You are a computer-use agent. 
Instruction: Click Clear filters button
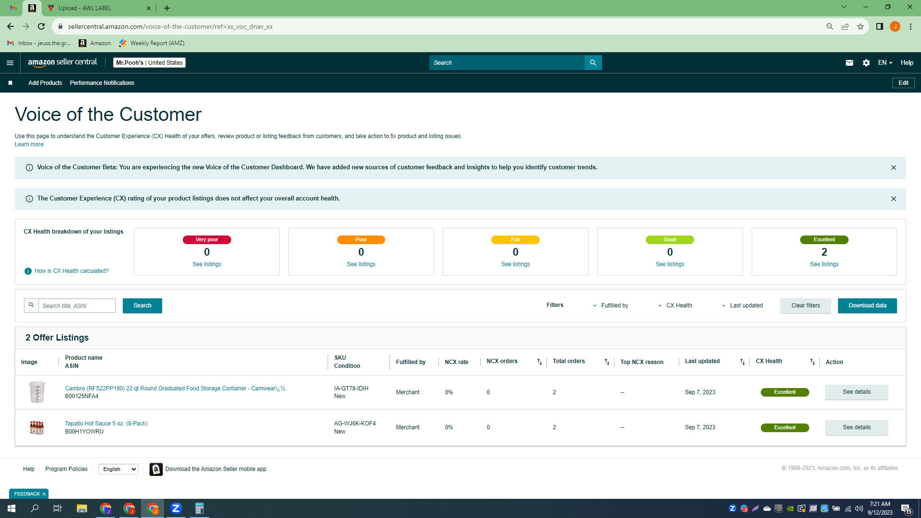[x=805, y=306]
